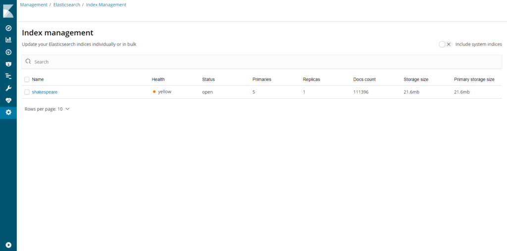
Task: Open the shakespeare index link
Action: click(45, 92)
